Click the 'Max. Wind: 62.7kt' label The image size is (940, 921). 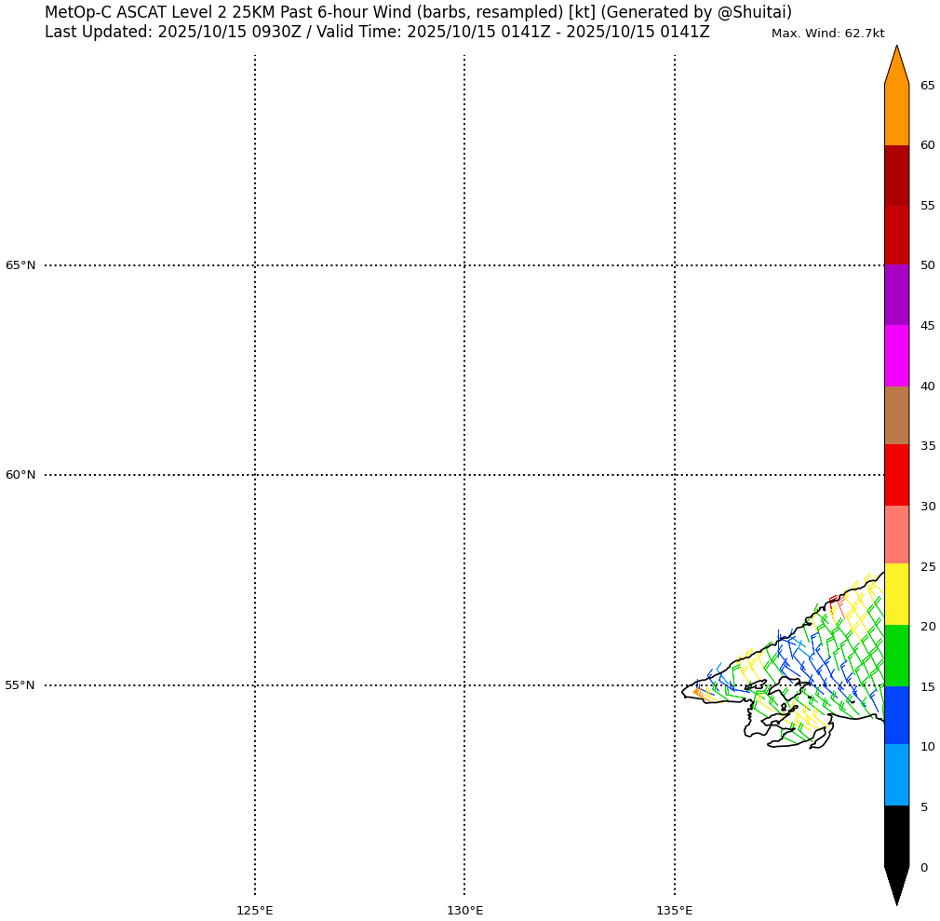tap(827, 34)
